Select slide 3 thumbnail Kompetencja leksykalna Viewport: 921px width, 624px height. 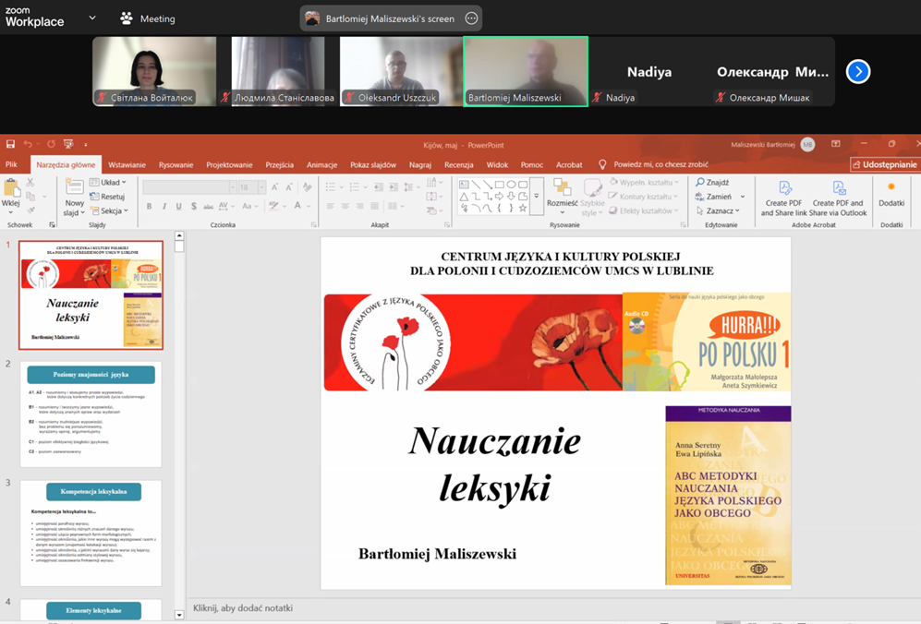coord(91,533)
